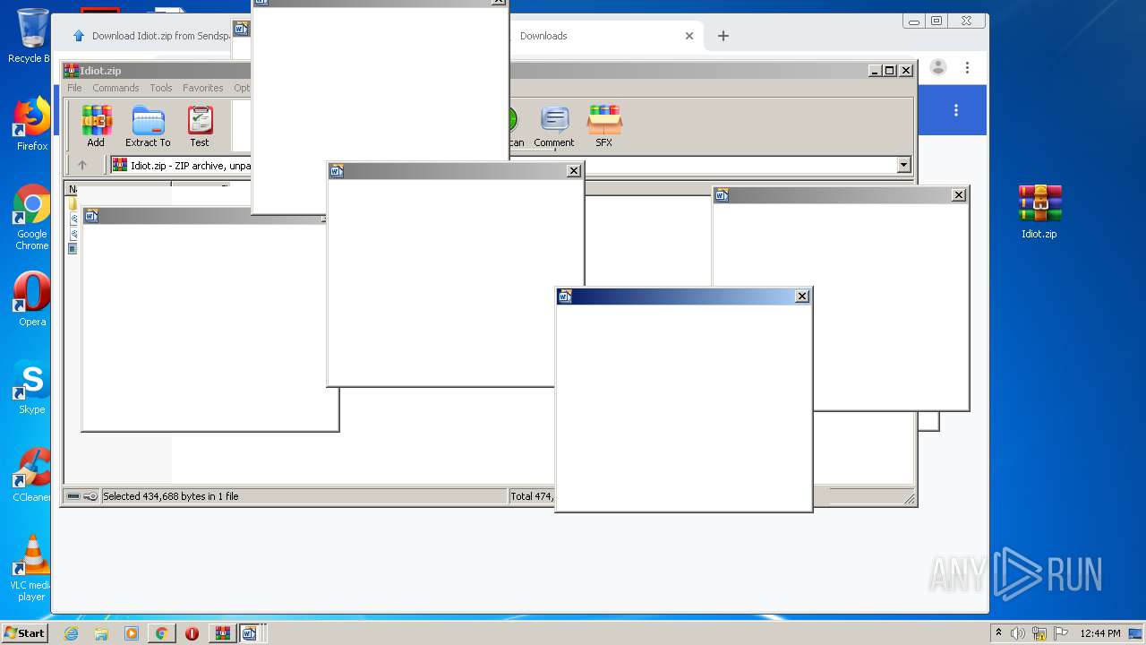Click the network status tray icon
Image resolution: width=1146 pixels, height=645 pixels.
tap(1039, 633)
